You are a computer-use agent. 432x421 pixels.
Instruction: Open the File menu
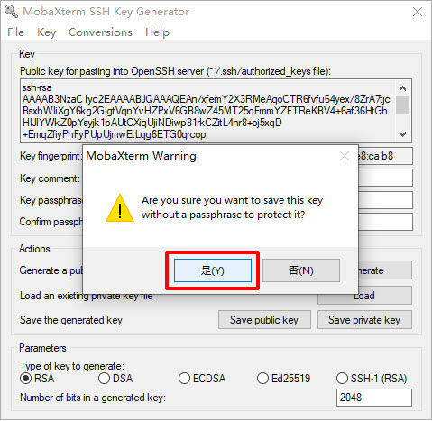pos(15,32)
